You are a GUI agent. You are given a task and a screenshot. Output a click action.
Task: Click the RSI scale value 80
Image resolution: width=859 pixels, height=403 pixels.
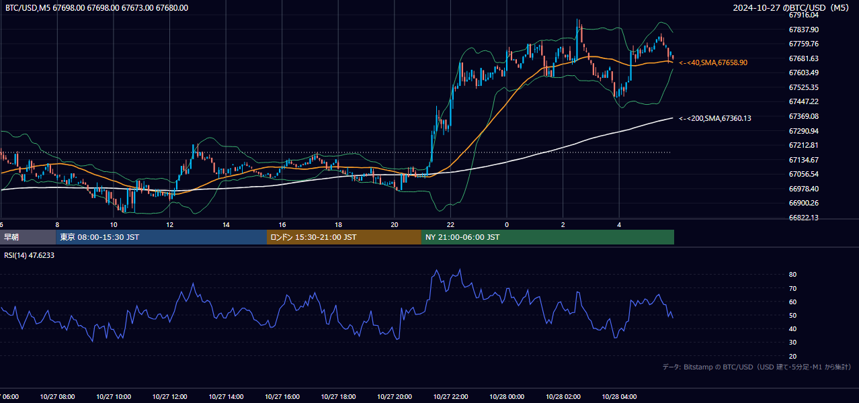[793, 275]
